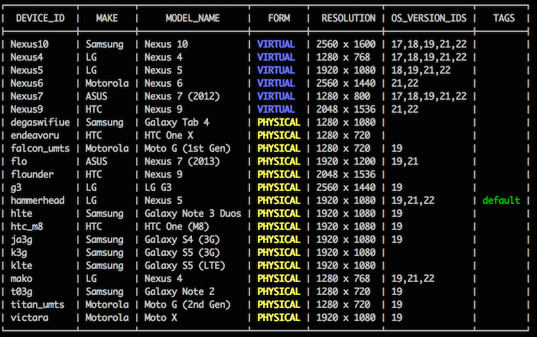537x337 pixels.
Task: Click the degaswifiue device ID
Action: click(x=40, y=122)
